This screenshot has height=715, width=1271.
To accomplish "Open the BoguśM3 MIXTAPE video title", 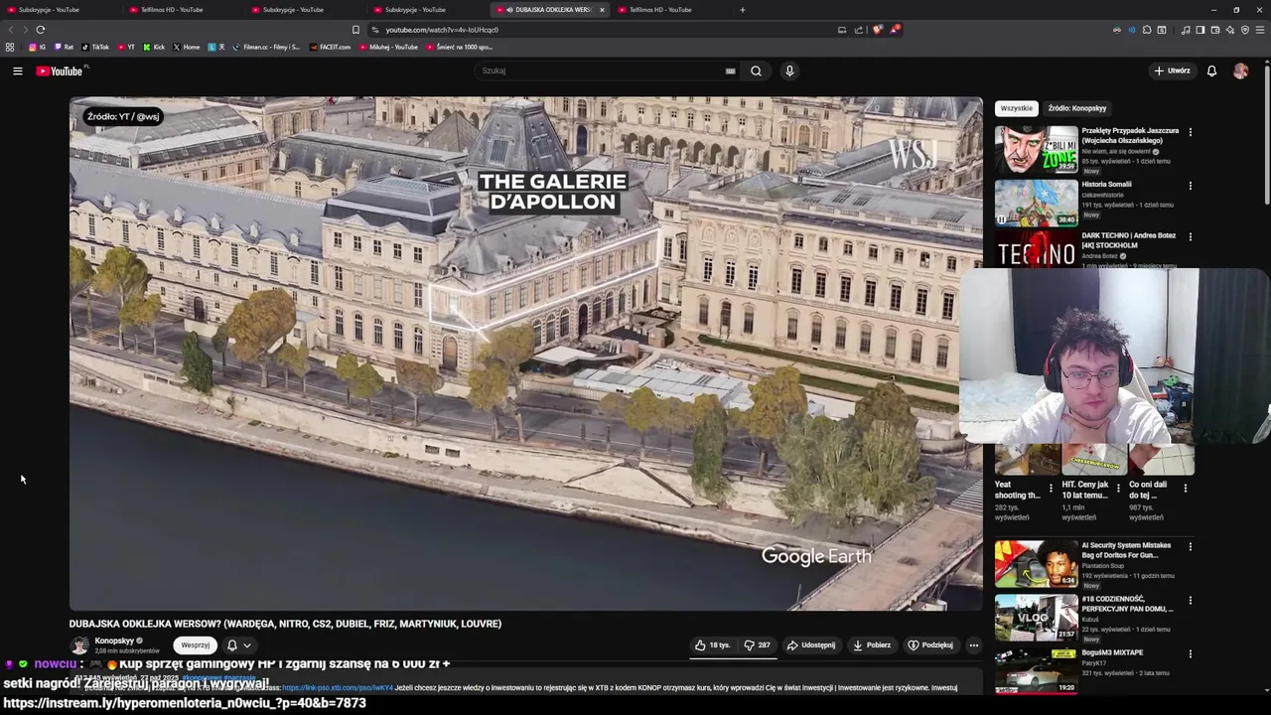I will click(1112, 652).
